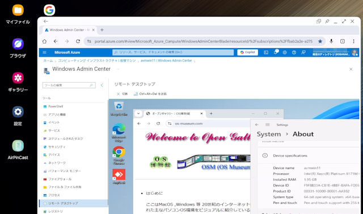Collapse the tools sidebar with chevron

[102, 85]
